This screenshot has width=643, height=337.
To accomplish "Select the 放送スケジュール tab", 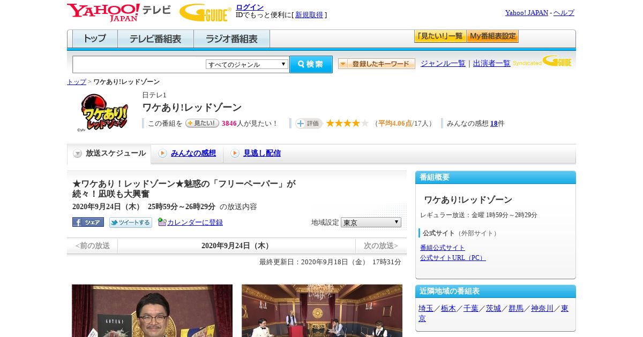I will click(x=109, y=154).
